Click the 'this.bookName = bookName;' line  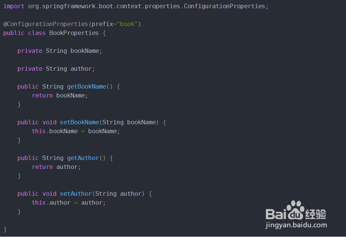click(76, 131)
